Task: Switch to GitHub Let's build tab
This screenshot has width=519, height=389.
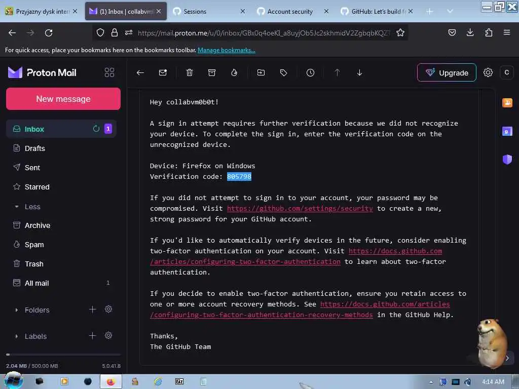Action: (376, 11)
